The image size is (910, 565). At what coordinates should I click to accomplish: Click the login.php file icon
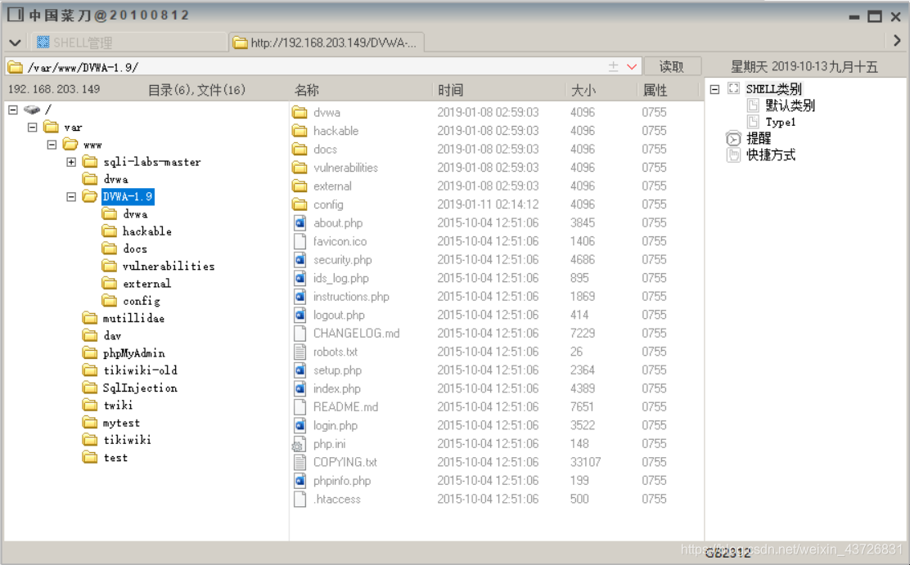coord(300,425)
